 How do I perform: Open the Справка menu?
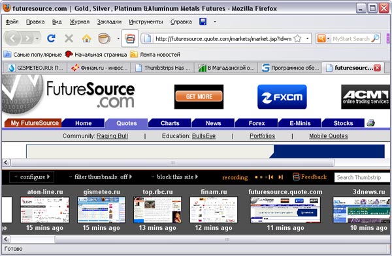coord(181,21)
